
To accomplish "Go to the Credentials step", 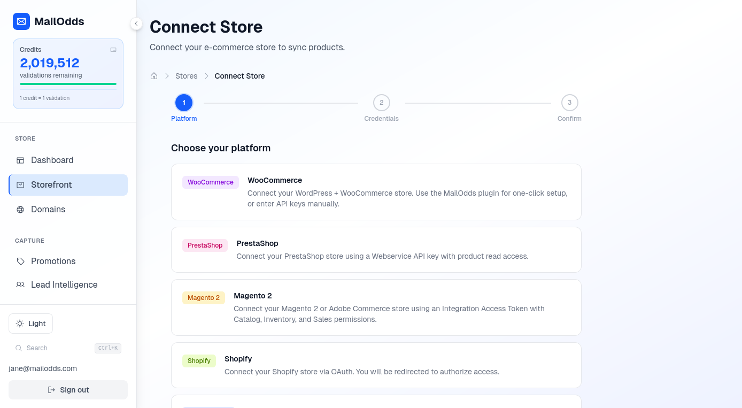I will point(381,102).
